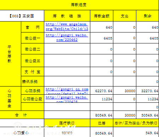Select 心羽微公益 剩余 value 11234
This screenshot has height=137, width=159.
(x=148, y=99)
